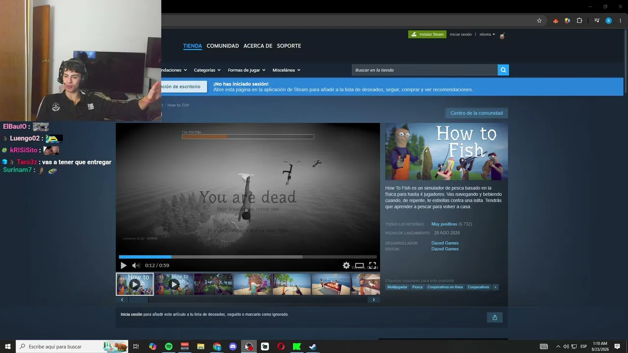Select the Cooperativos tag
This screenshot has height=353, width=628.
pyautogui.click(x=478, y=287)
